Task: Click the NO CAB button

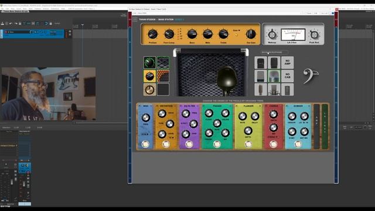Action: (288, 76)
